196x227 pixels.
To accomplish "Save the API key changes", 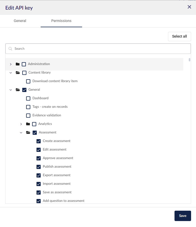I will click(183, 216).
